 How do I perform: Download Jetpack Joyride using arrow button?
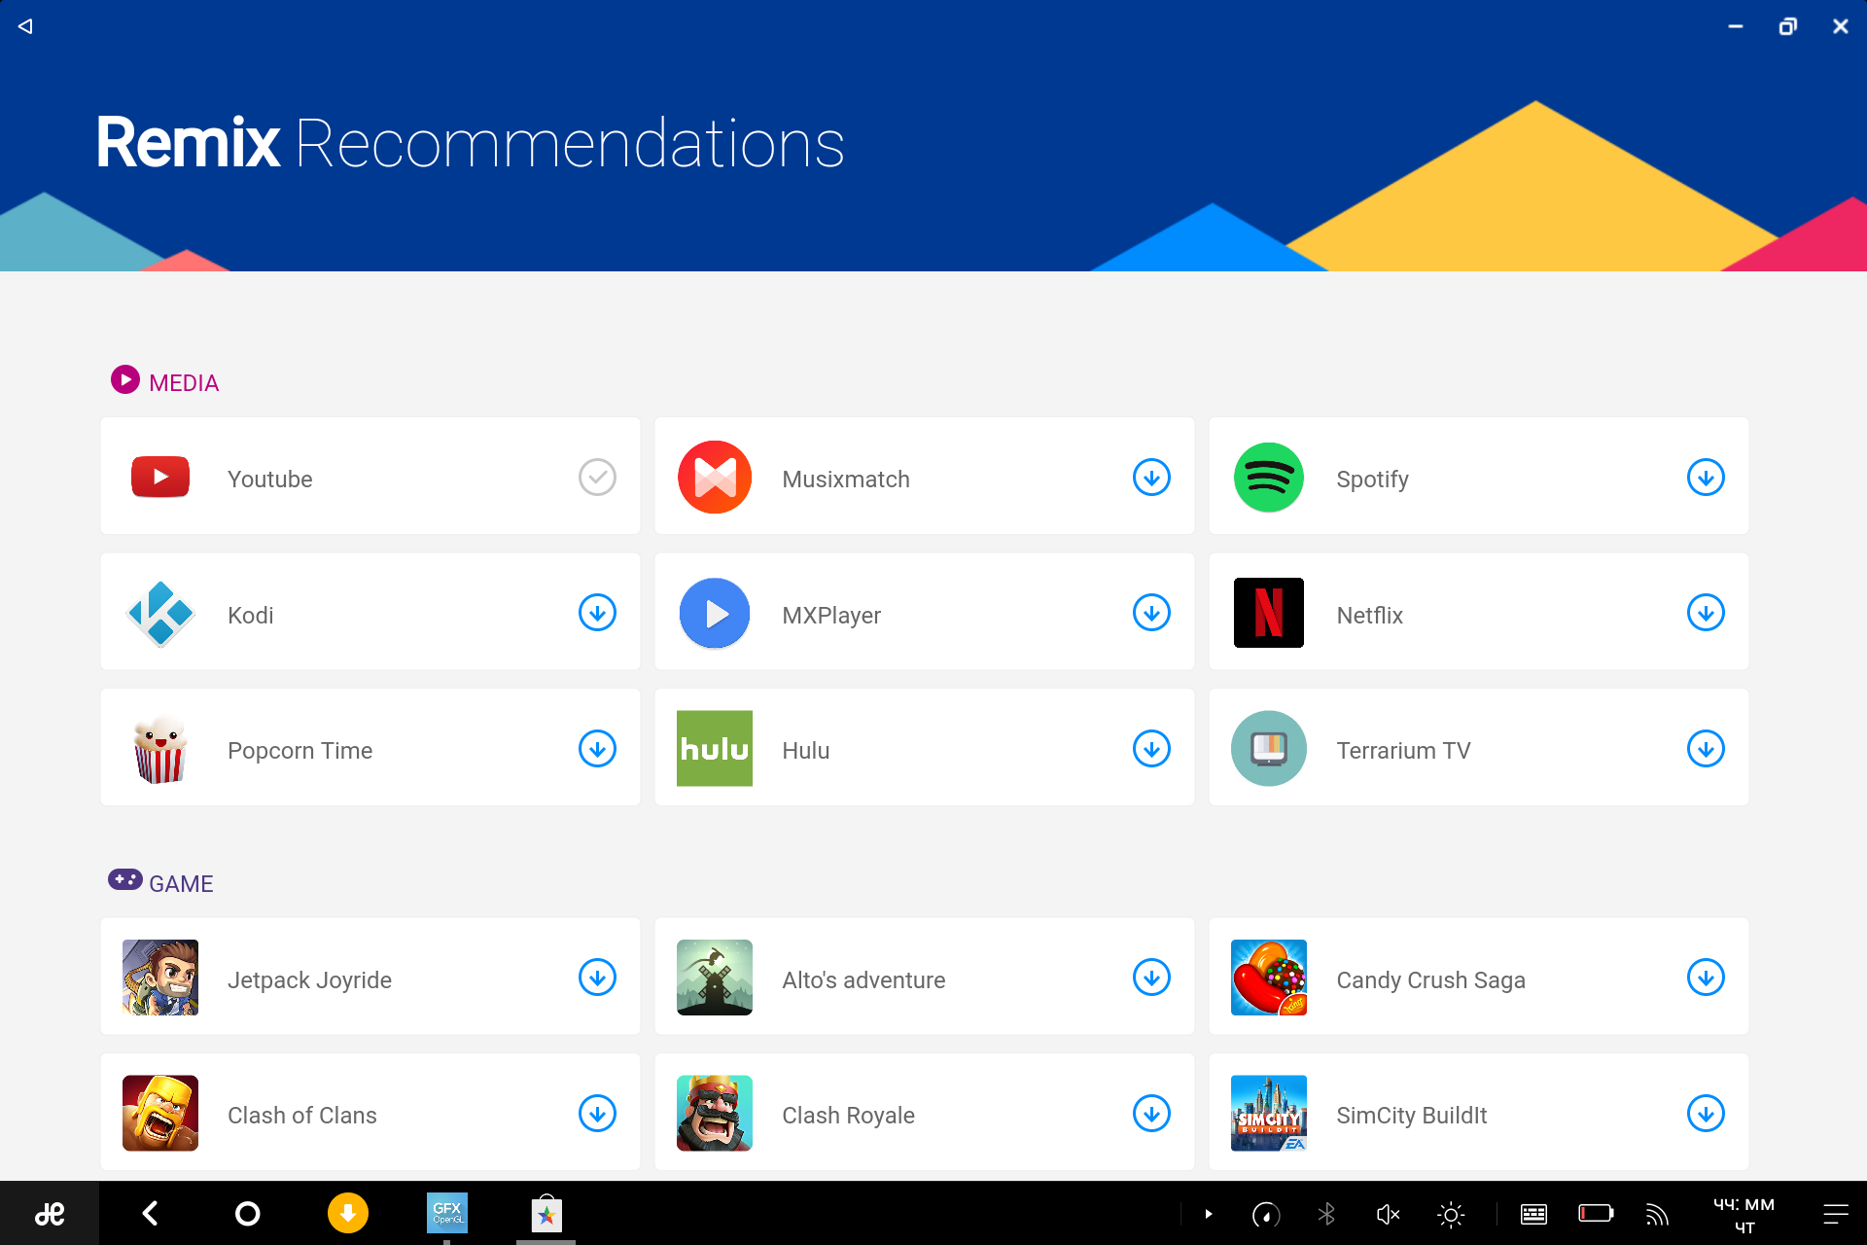(597, 978)
